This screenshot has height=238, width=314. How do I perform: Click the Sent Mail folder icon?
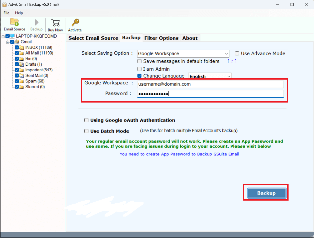tap(21, 76)
